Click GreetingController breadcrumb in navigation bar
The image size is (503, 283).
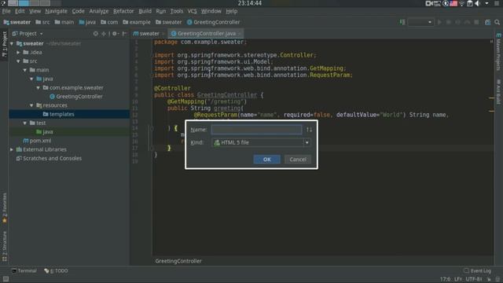click(x=213, y=22)
